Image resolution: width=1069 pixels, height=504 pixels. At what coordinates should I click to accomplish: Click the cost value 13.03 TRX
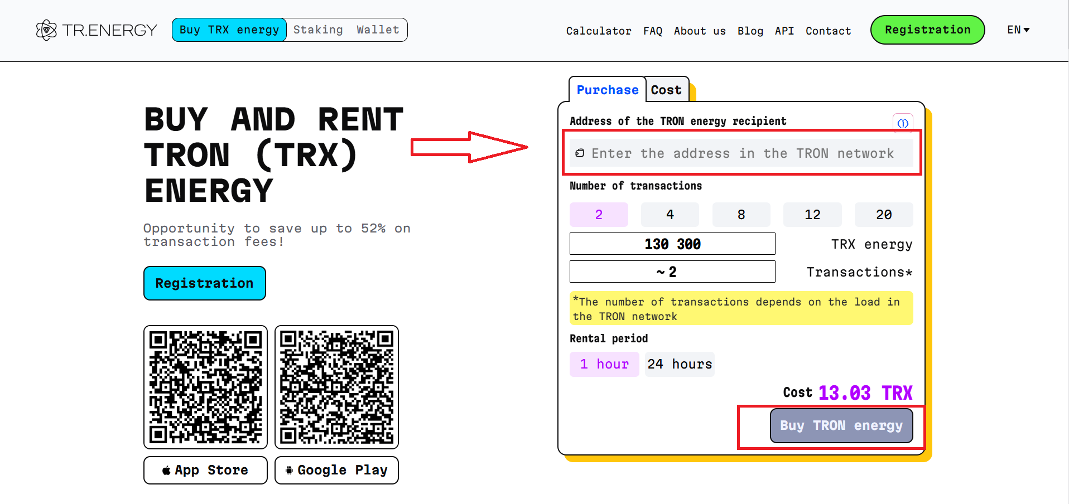865,392
